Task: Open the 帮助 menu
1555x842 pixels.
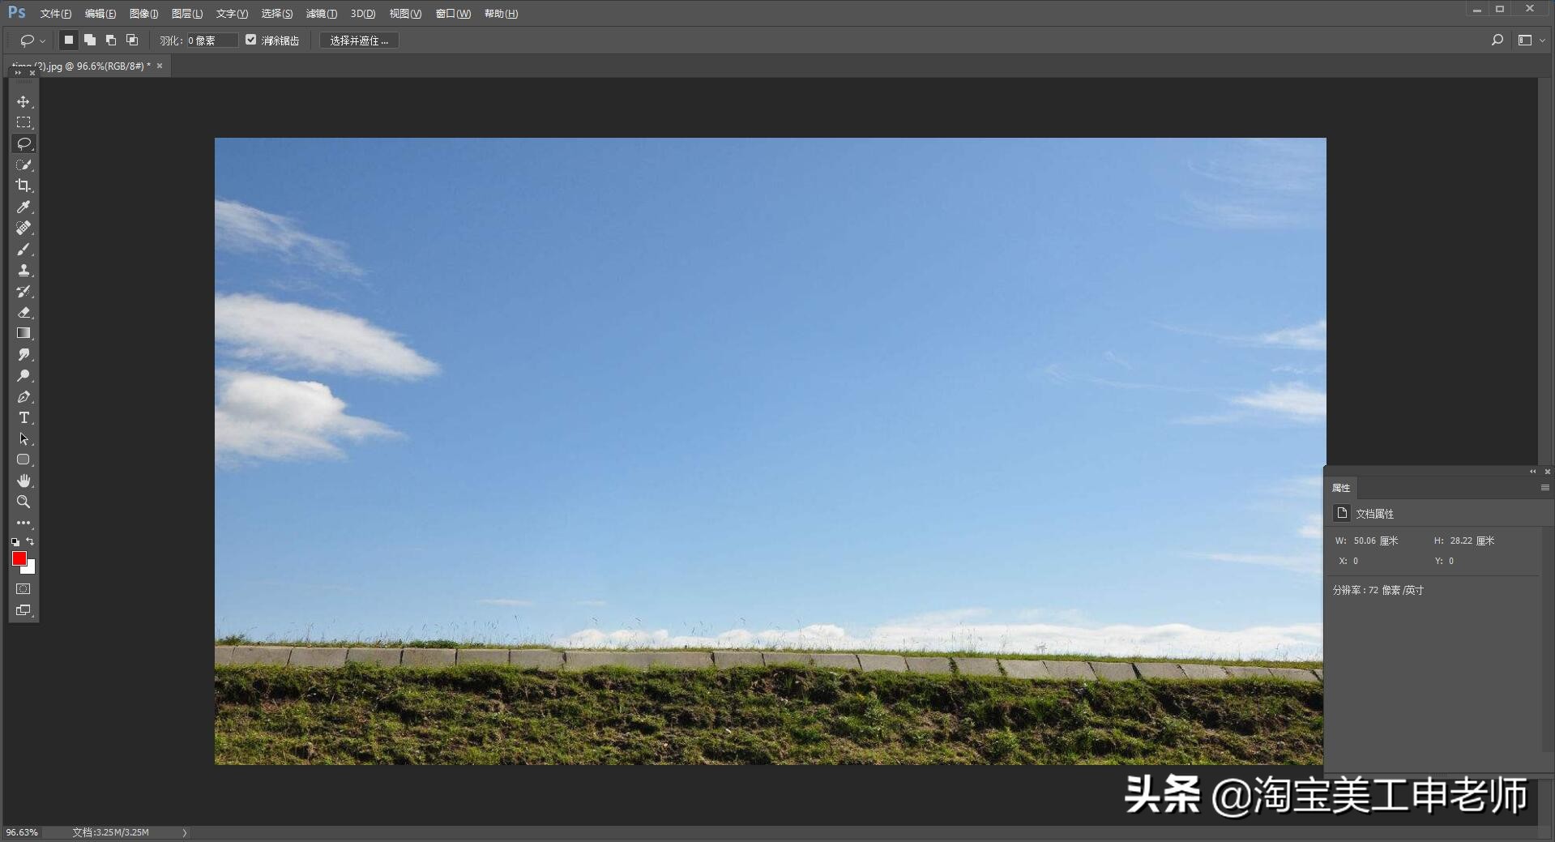Action: click(501, 14)
